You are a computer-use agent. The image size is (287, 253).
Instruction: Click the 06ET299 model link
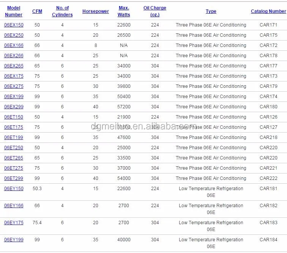click(14, 178)
